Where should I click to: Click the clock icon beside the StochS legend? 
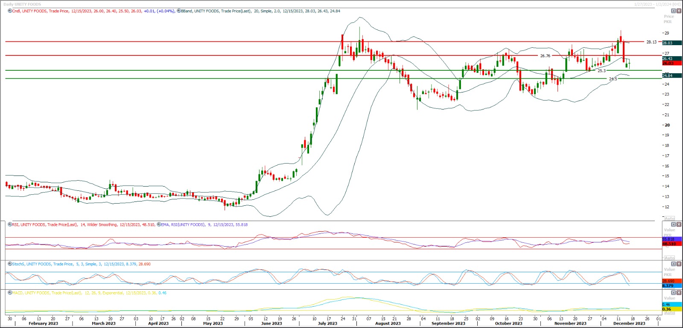point(10,264)
